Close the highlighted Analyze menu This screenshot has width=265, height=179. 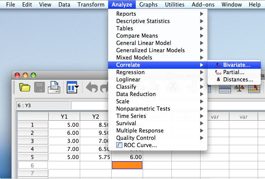point(122,4)
